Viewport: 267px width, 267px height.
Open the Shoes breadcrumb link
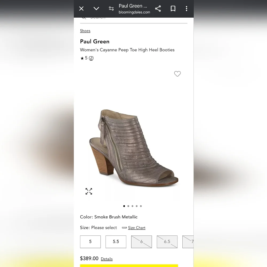[x=85, y=31]
